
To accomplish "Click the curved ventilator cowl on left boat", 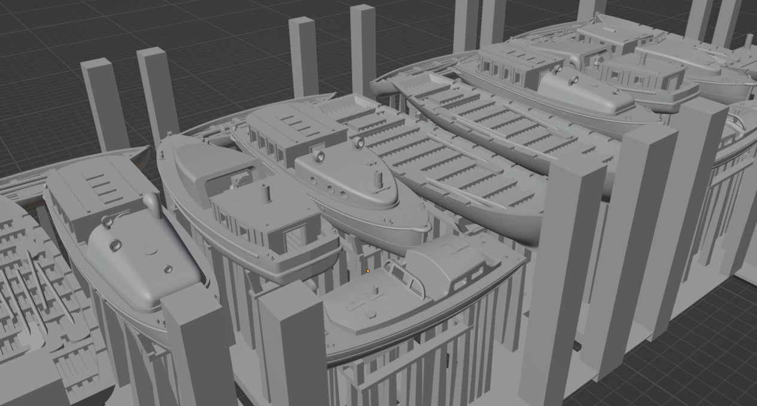I will 152,204.
